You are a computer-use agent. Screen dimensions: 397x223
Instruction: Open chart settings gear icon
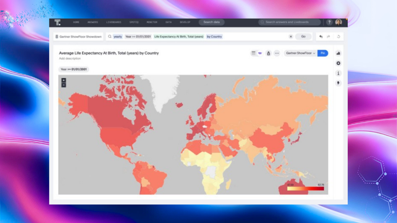click(338, 63)
